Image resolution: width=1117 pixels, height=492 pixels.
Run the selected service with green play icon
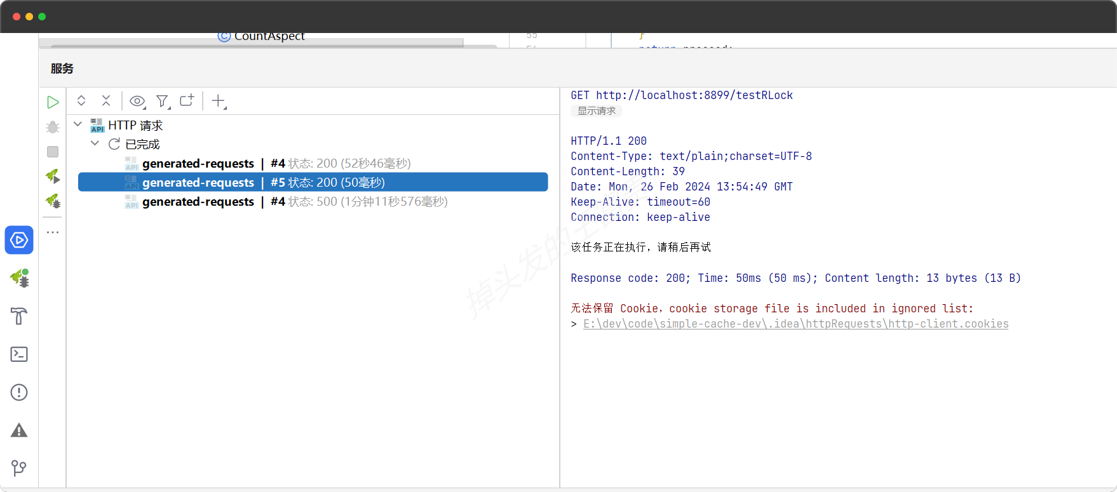pos(53,102)
